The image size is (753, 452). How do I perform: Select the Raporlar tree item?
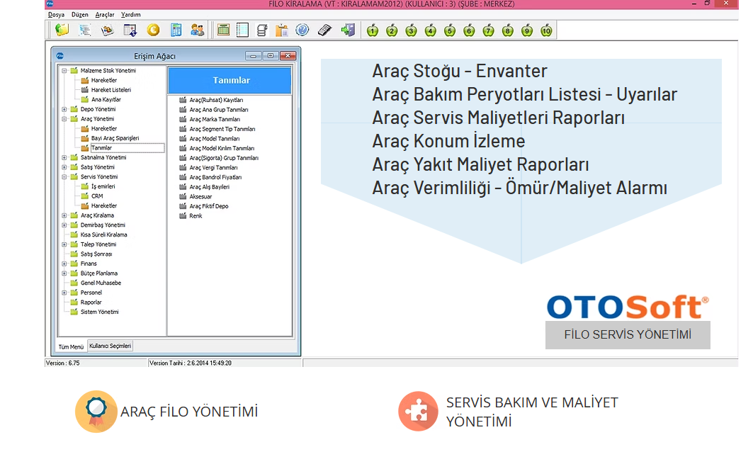point(91,303)
